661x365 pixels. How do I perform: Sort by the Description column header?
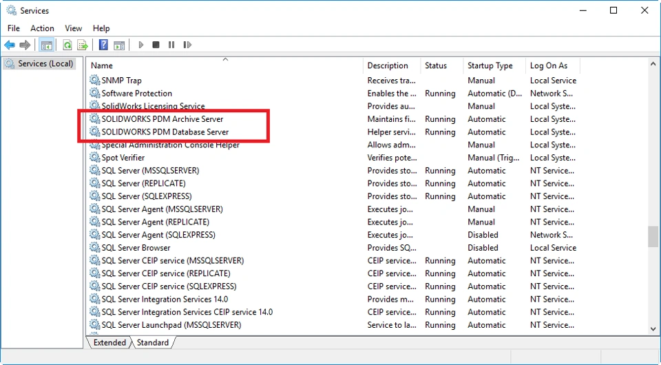click(392, 65)
